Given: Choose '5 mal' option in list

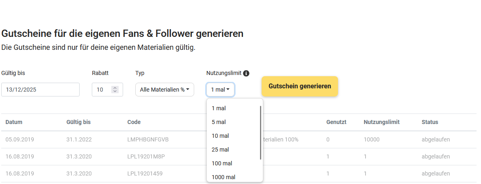Looking at the screenshot, I should coord(219,122).
